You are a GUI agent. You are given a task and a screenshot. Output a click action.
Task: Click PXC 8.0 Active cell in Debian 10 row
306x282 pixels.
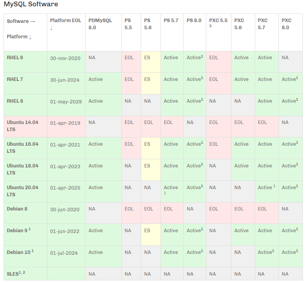[x=291, y=256]
